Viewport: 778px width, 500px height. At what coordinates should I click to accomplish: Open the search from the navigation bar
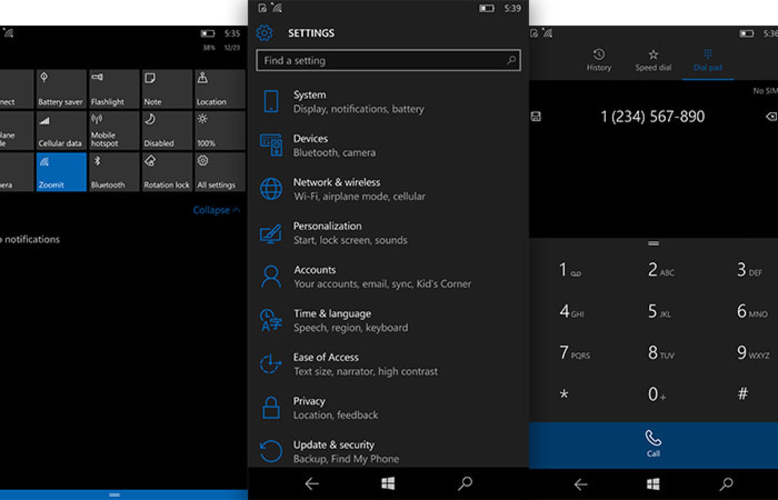tap(464, 483)
